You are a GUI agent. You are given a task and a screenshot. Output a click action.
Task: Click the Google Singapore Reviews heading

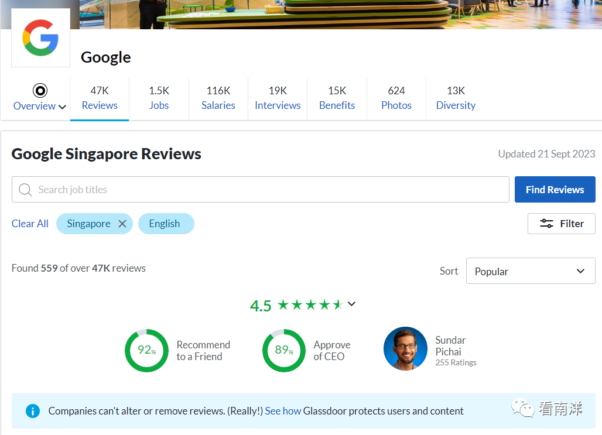tap(106, 153)
